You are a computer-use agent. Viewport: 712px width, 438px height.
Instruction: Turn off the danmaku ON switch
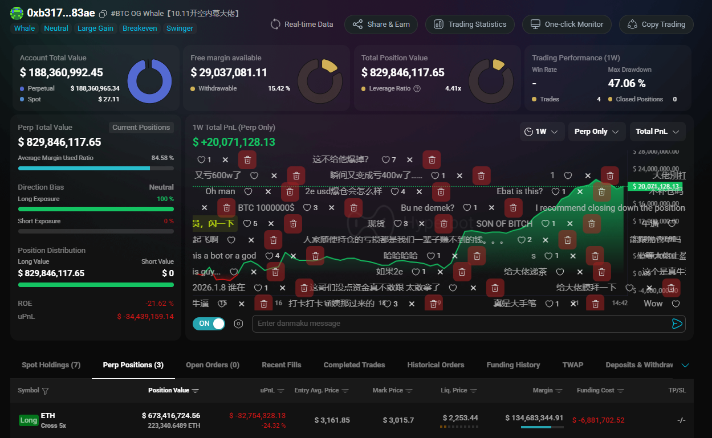(x=209, y=324)
